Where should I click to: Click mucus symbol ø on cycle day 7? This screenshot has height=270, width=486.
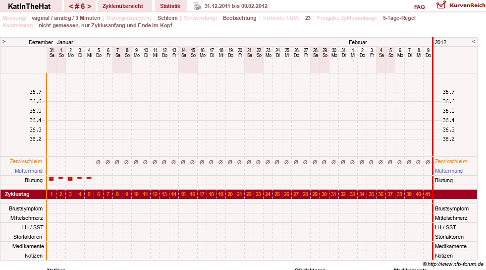click(108, 162)
